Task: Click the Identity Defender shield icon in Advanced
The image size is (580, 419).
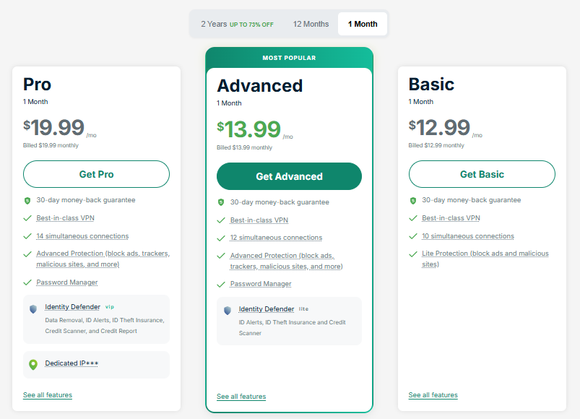Action: coord(228,310)
